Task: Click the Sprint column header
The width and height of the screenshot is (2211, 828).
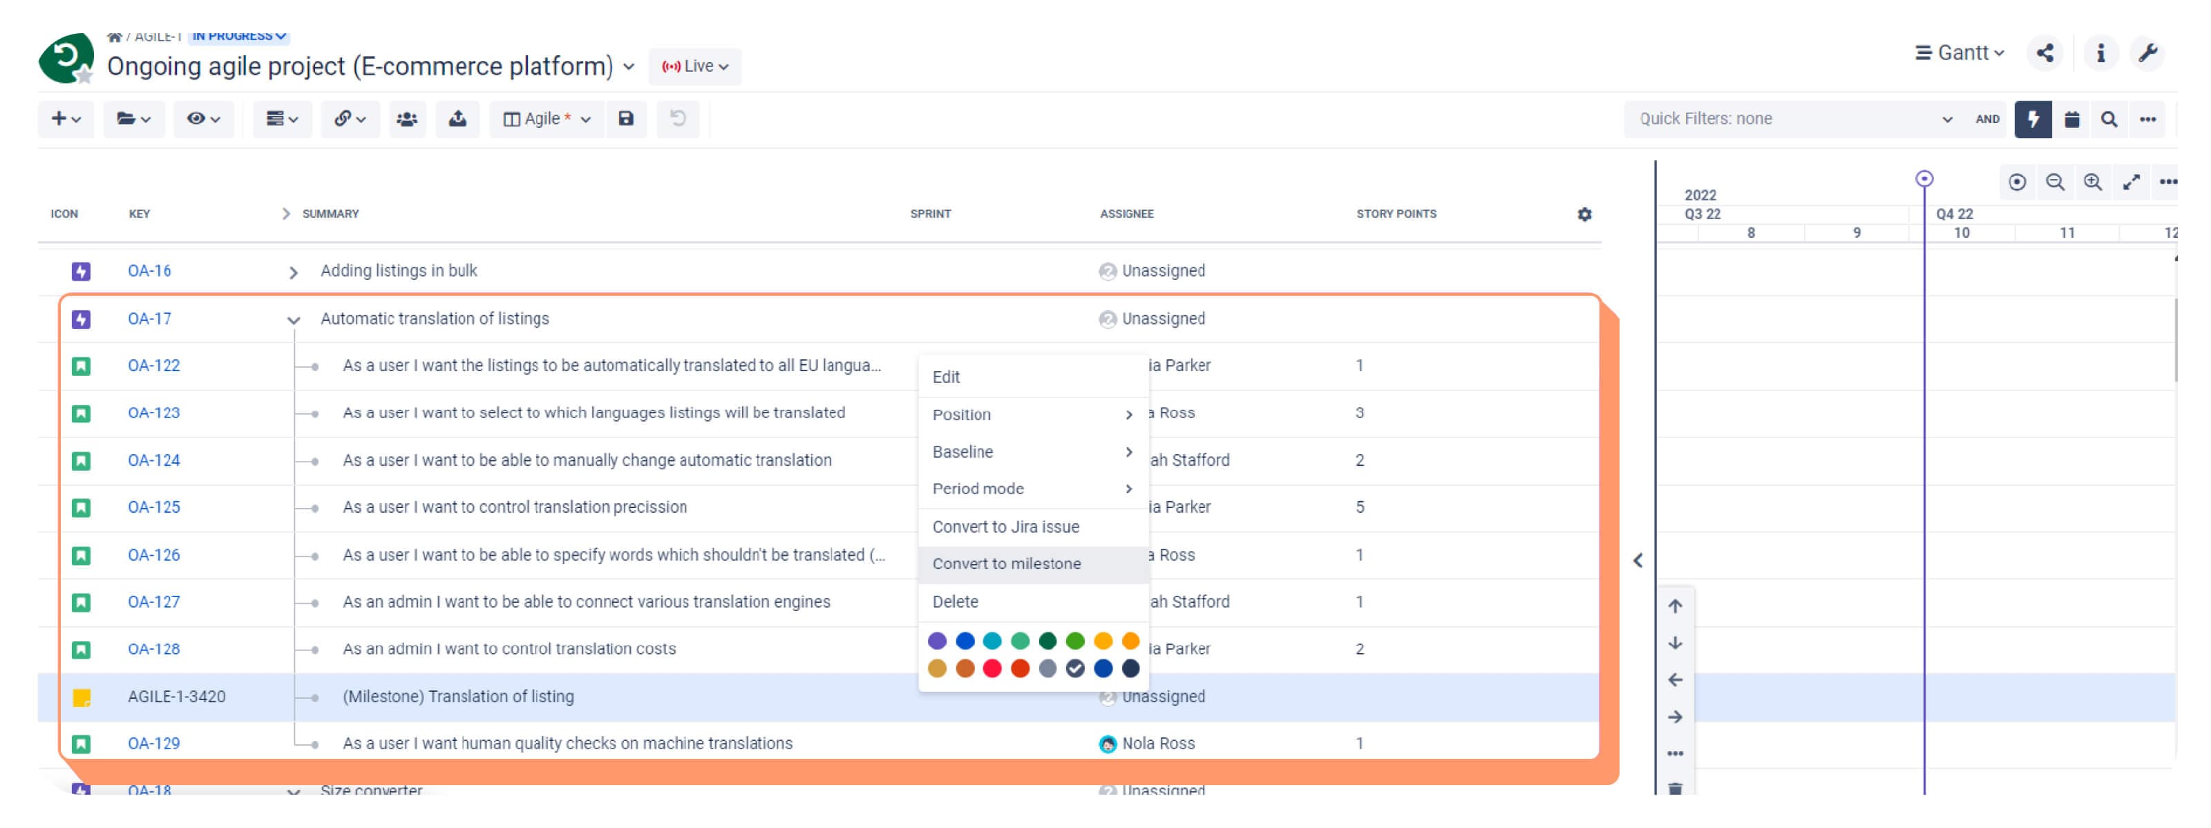Action: point(931,214)
